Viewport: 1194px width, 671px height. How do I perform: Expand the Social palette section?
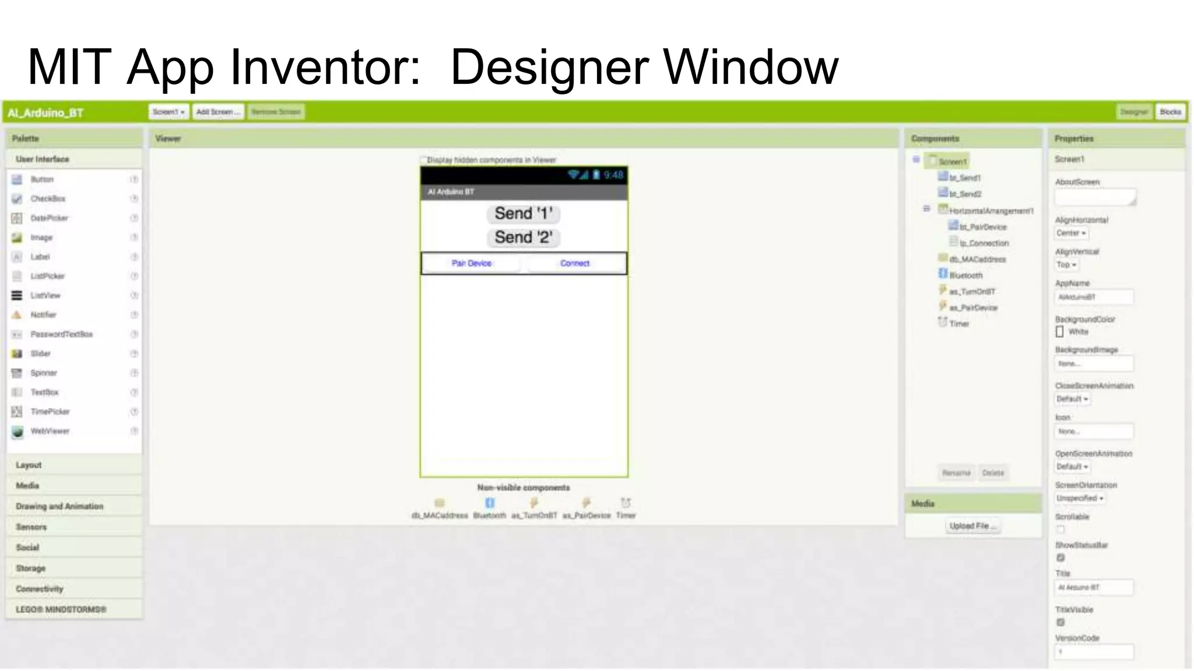coord(74,548)
